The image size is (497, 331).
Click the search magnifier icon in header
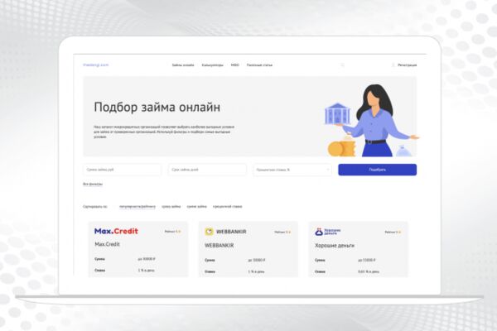pyautogui.click(x=342, y=65)
